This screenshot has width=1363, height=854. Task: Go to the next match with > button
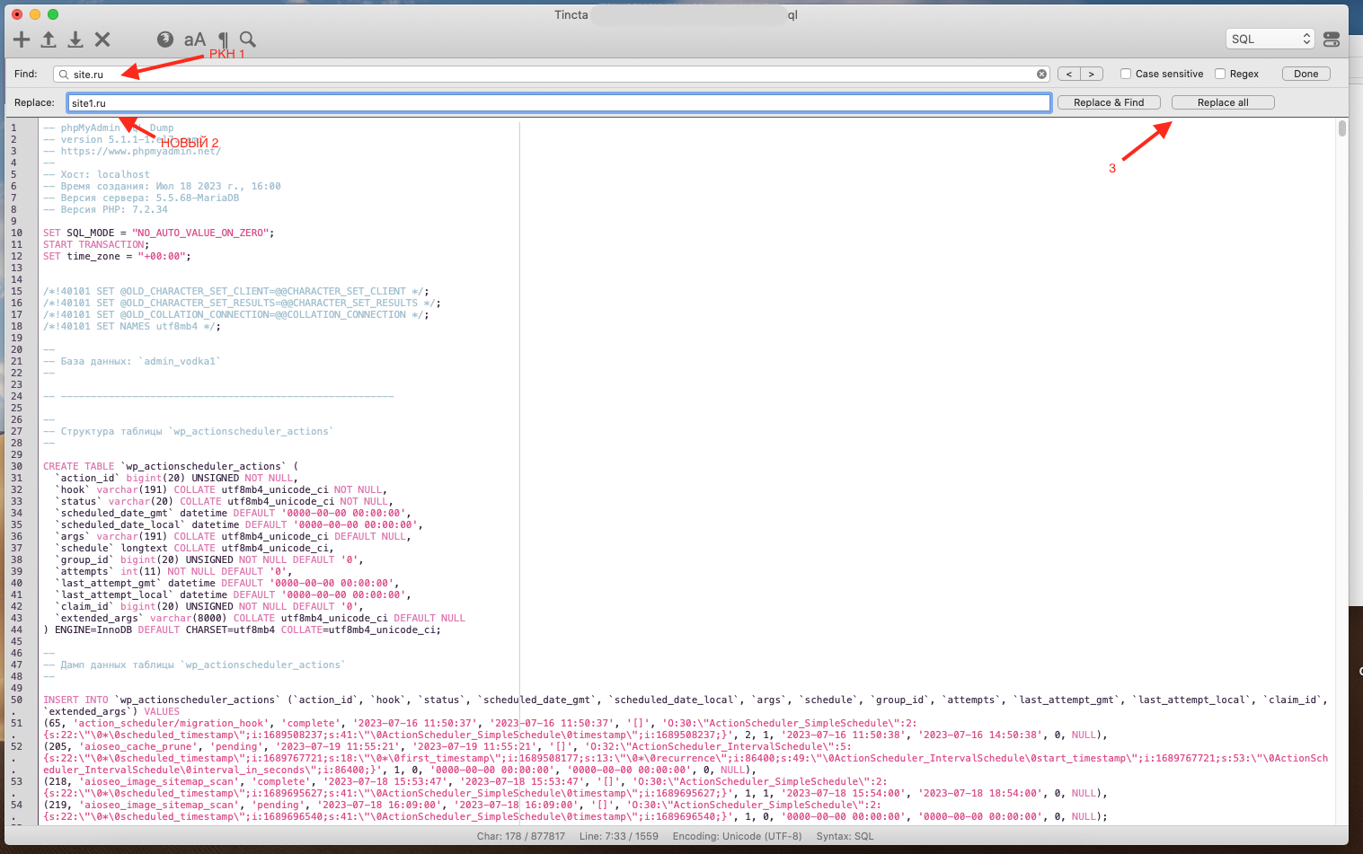point(1092,74)
